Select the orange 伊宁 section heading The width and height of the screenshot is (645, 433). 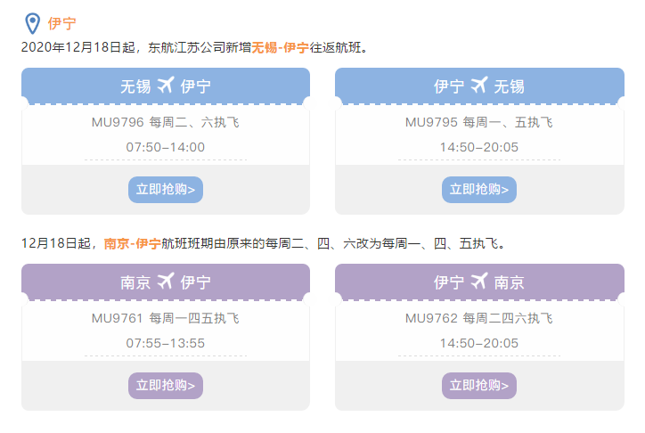[x=61, y=24]
